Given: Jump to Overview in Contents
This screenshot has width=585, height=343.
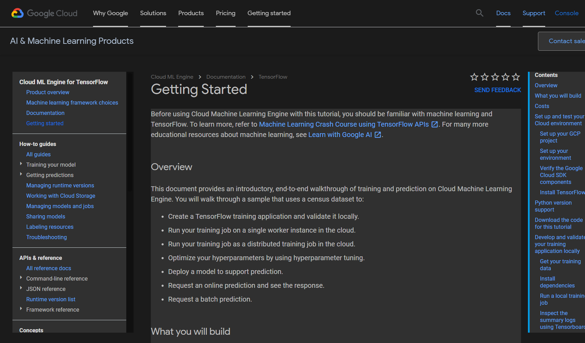Looking at the screenshot, I should tap(546, 85).
